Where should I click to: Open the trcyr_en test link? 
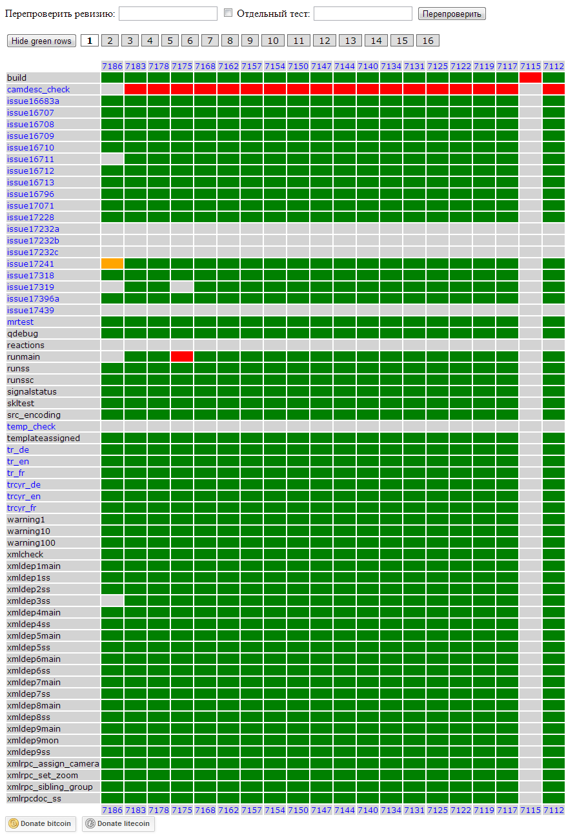pos(24,496)
